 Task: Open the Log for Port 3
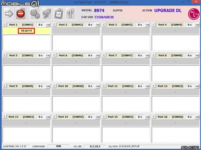(147, 25)
